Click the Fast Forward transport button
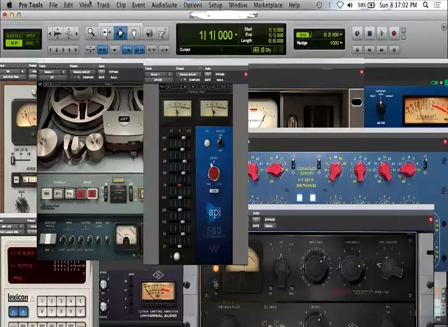Image resolution: width=448 pixels, height=327 pixels. click(x=381, y=50)
